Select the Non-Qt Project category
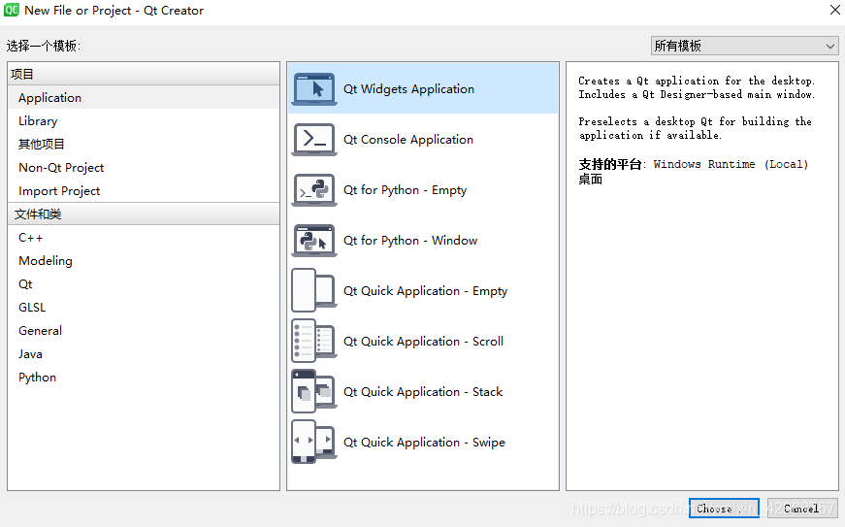The height and width of the screenshot is (527, 845). click(x=144, y=168)
